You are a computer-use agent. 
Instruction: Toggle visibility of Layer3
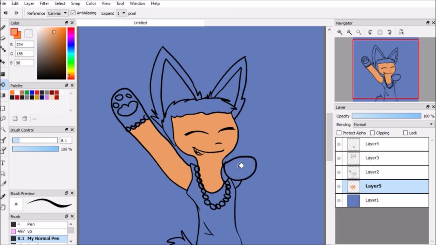(339, 158)
